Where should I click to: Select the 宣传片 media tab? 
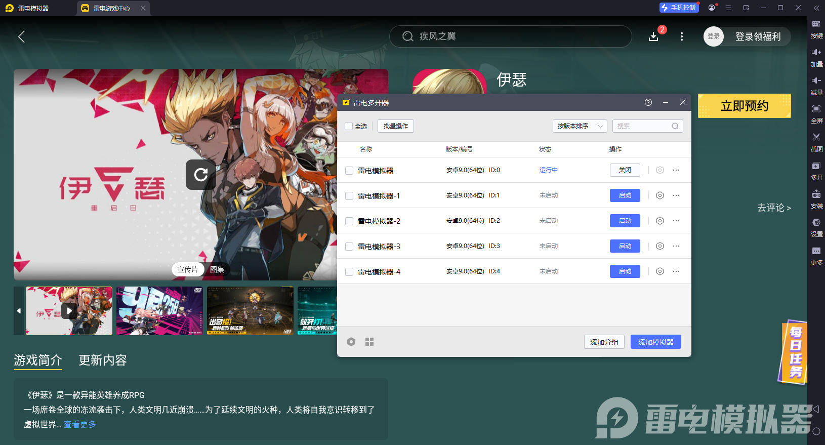tap(188, 269)
